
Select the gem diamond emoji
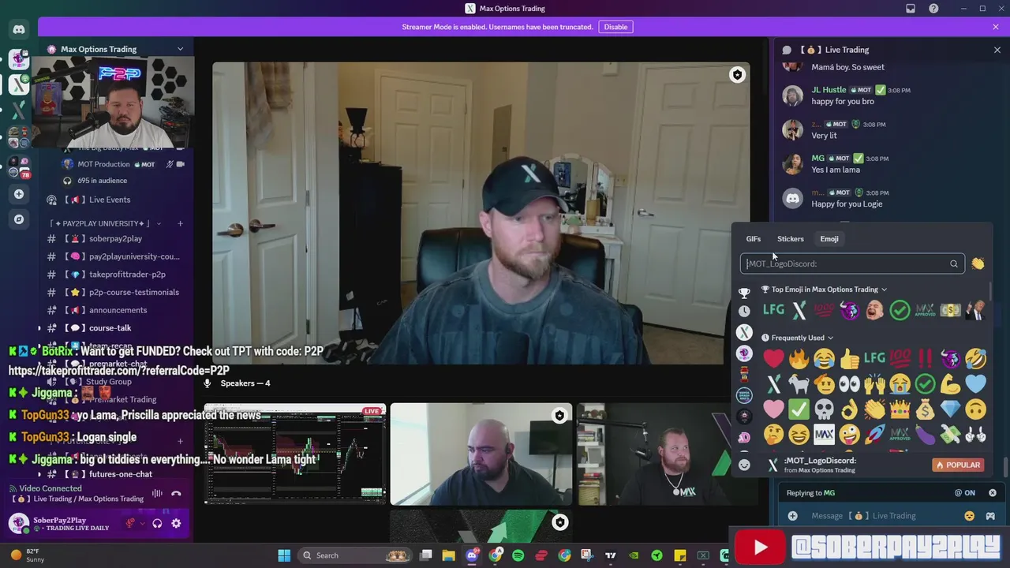click(950, 409)
